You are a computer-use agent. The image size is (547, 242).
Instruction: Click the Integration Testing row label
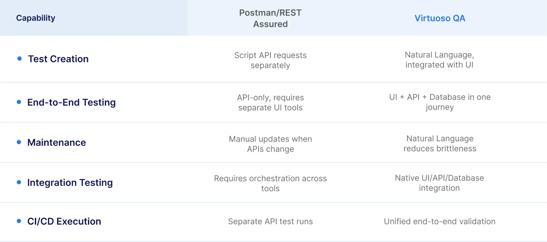[x=70, y=183]
